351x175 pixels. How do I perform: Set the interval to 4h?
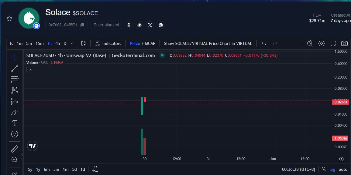tap(57, 43)
